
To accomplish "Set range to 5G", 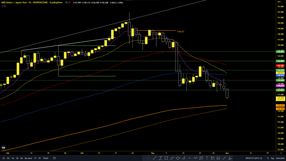I will coord(8,158).
